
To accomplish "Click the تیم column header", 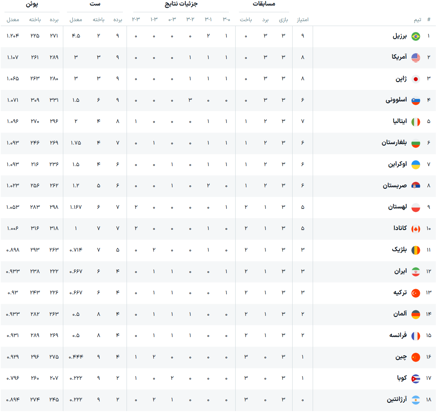I will point(417,20).
